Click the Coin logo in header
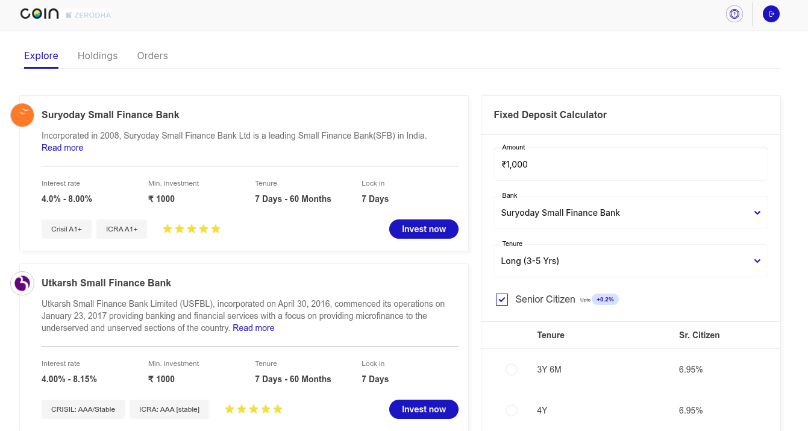The width and height of the screenshot is (808, 431). [x=39, y=14]
